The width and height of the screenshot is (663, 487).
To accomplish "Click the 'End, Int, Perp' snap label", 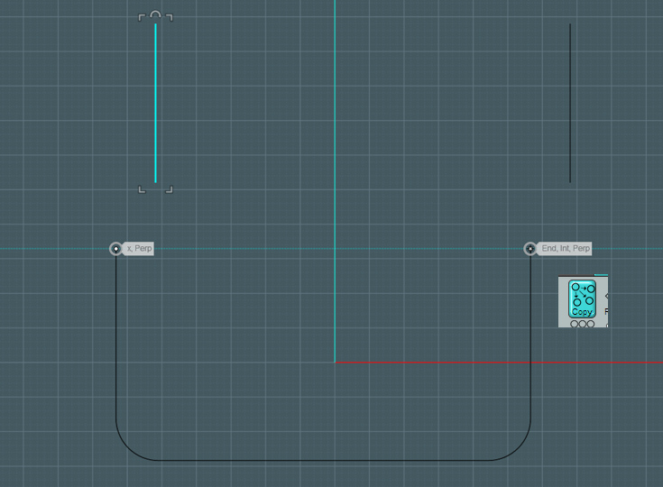I will click(566, 249).
